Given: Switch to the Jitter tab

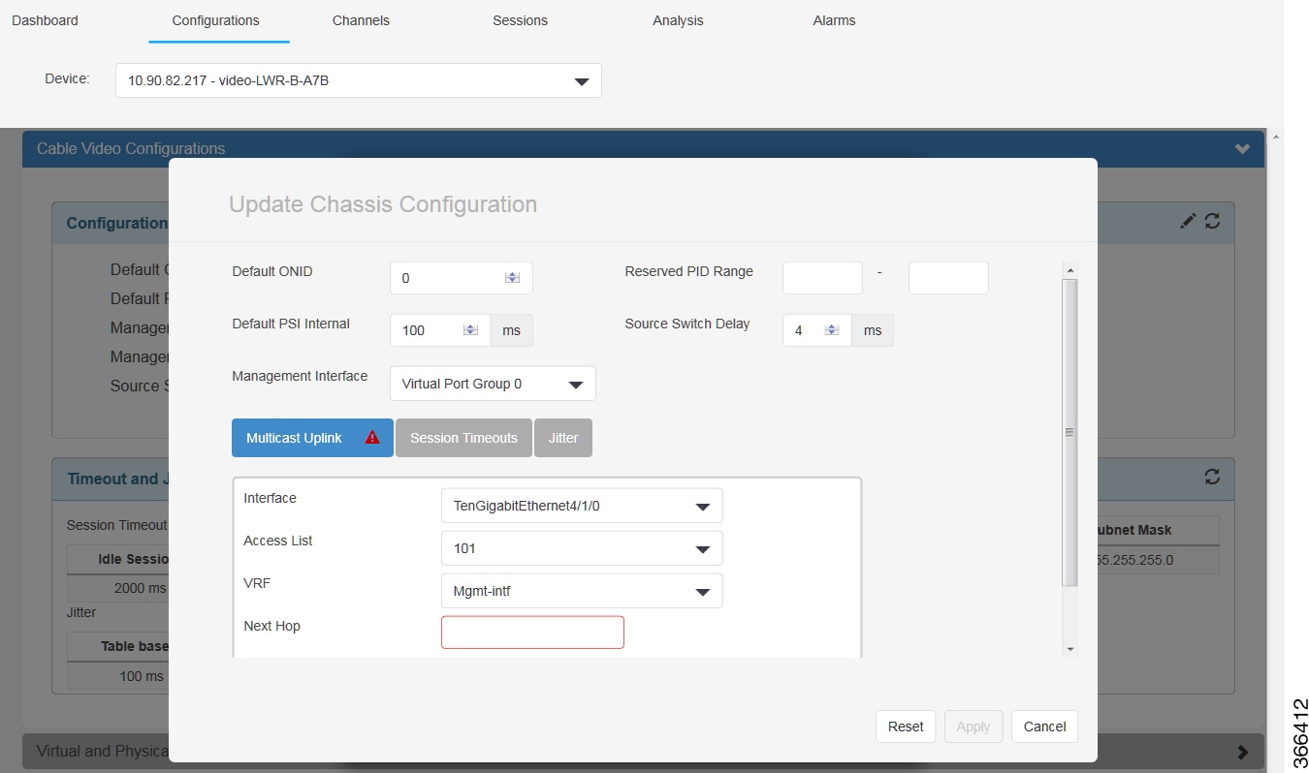Looking at the screenshot, I should click(x=563, y=438).
